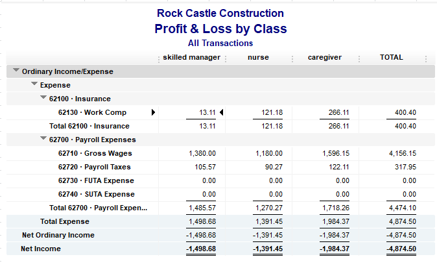Select the Total 62100 Insurance row label
This screenshot has width=437, height=270.
point(89,126)
